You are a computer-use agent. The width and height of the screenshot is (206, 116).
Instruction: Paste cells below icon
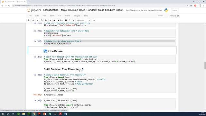click(46, 20)
